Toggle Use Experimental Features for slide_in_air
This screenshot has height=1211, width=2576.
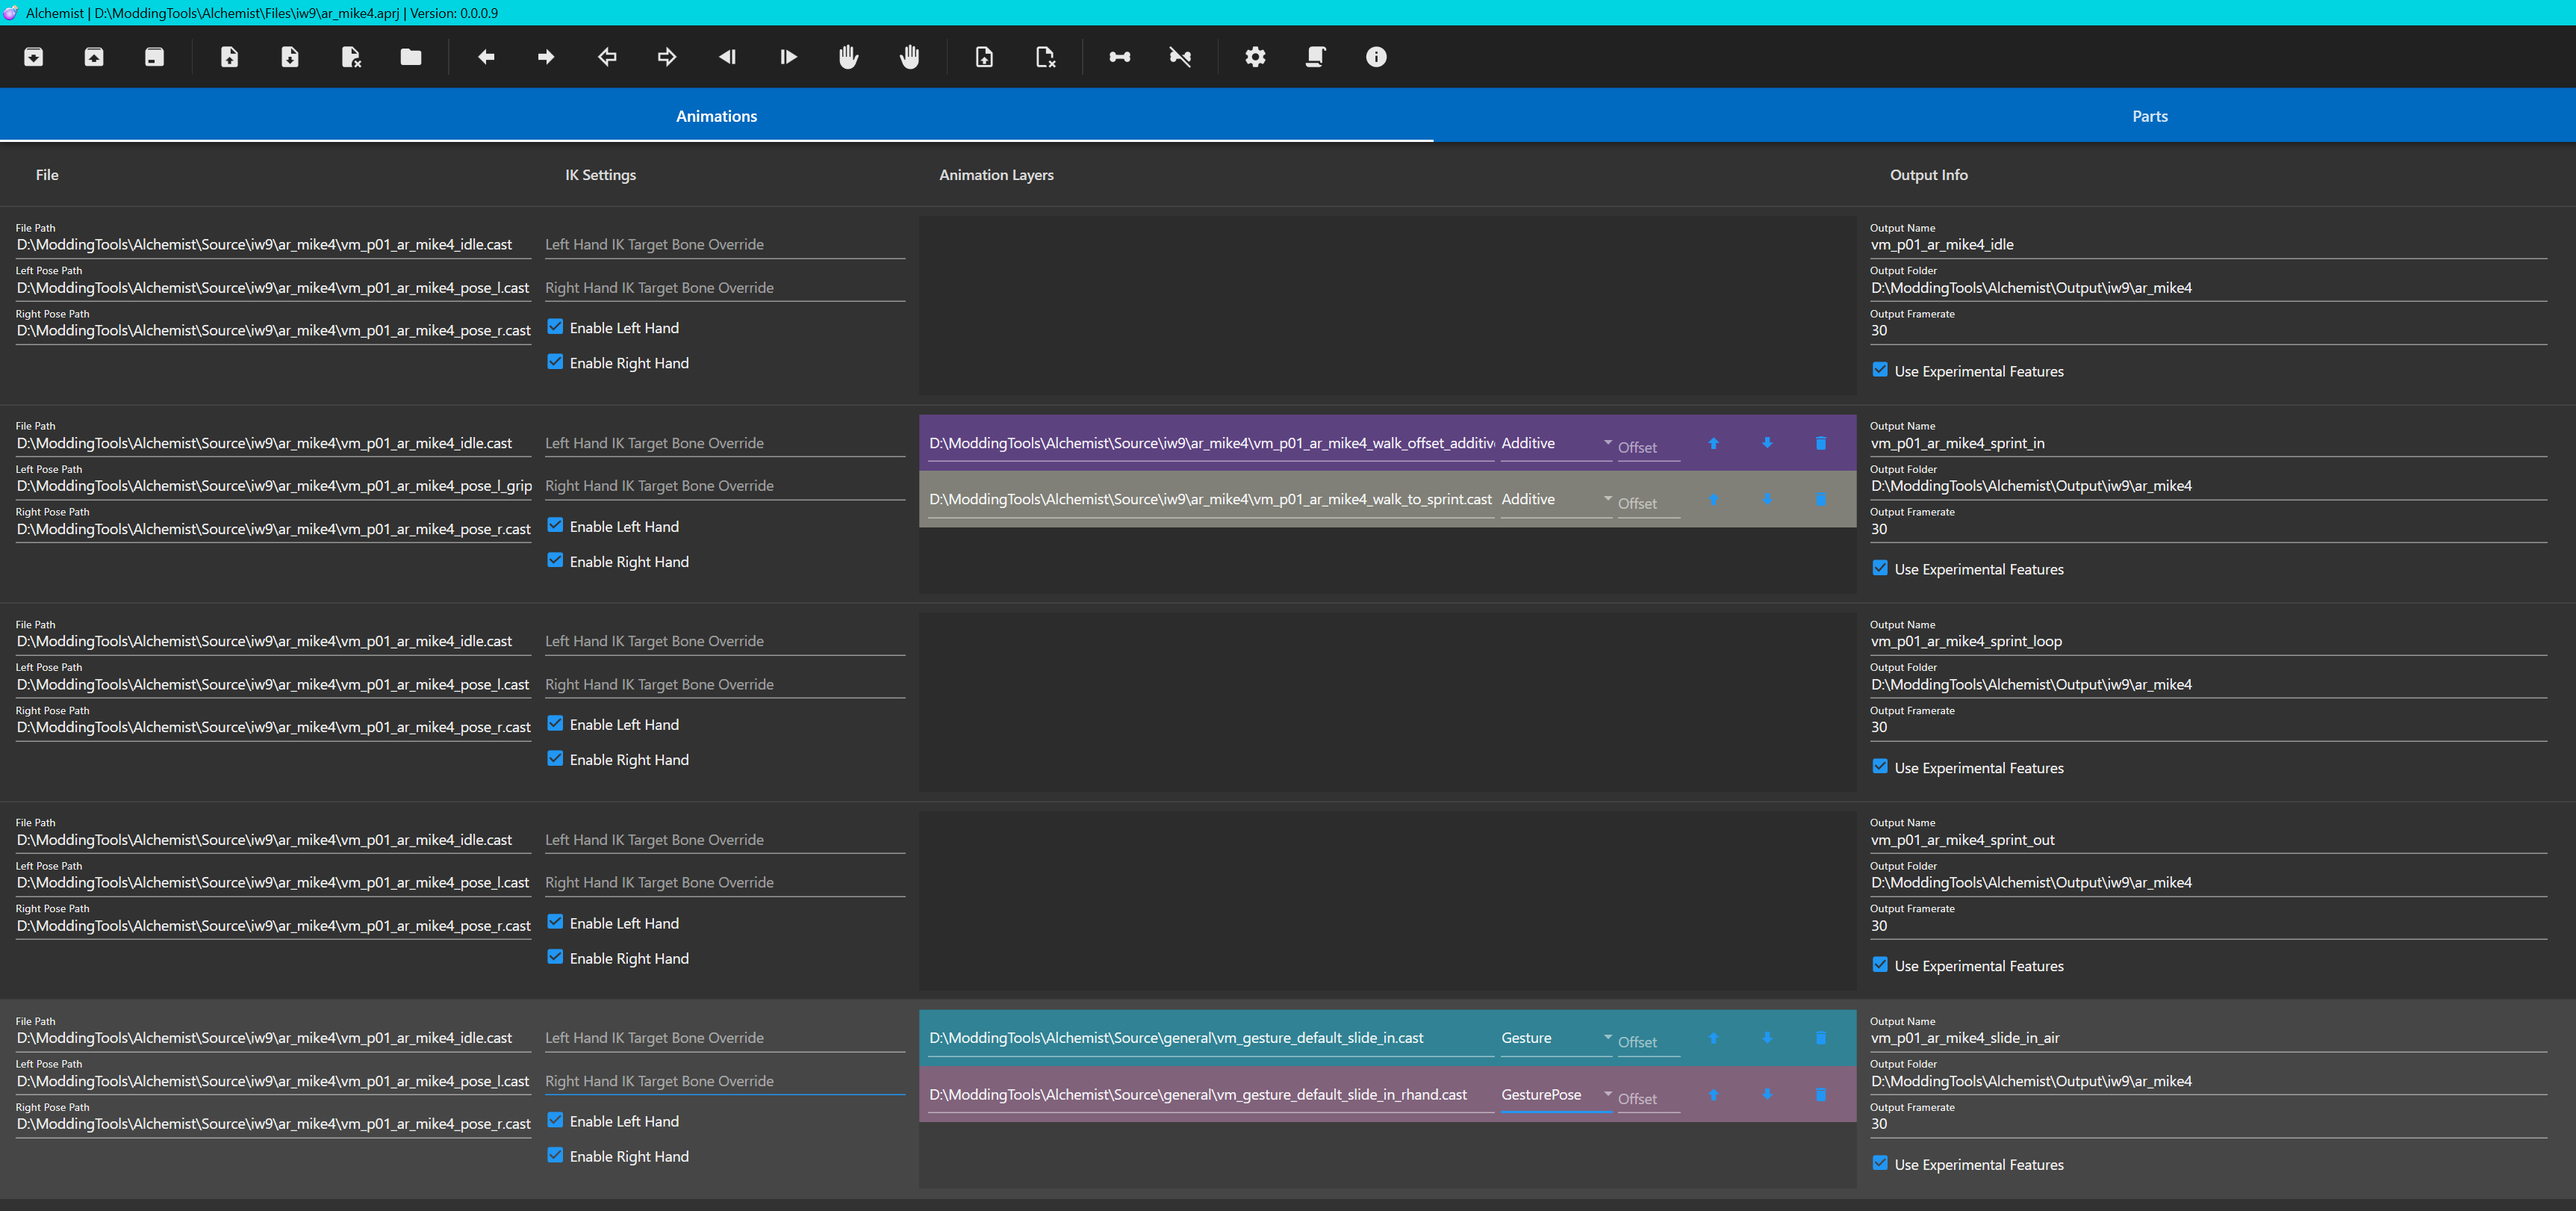tap(1880, 1164)
